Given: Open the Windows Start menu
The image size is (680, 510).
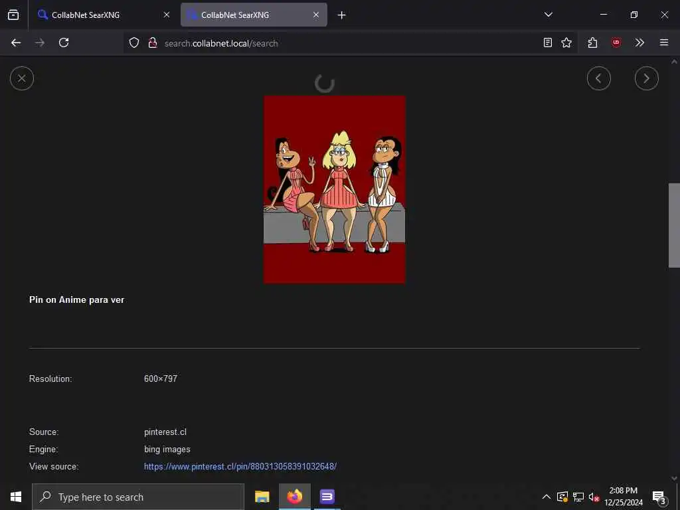Looking at the screenshot, I should click(16, 497).
